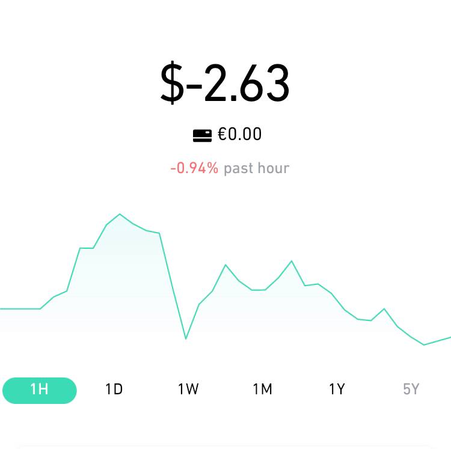
Task: Click the $-2.63 main amount
Action: click(225, 84)
